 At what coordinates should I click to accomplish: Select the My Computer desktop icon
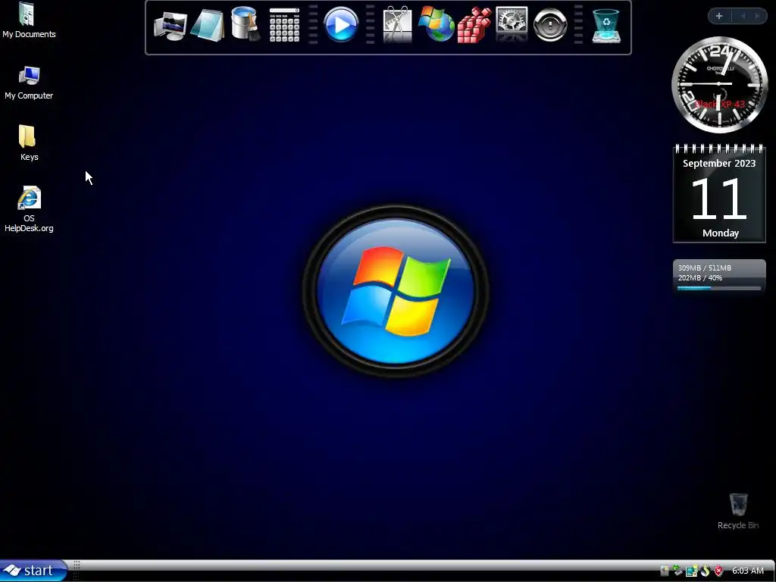click(29, 83)
